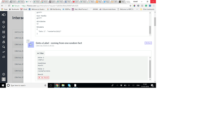Click the filter funnel icon on Goto a Label step
The height and width of the screenshot is (118, 212).
click(x=28, y=41)
